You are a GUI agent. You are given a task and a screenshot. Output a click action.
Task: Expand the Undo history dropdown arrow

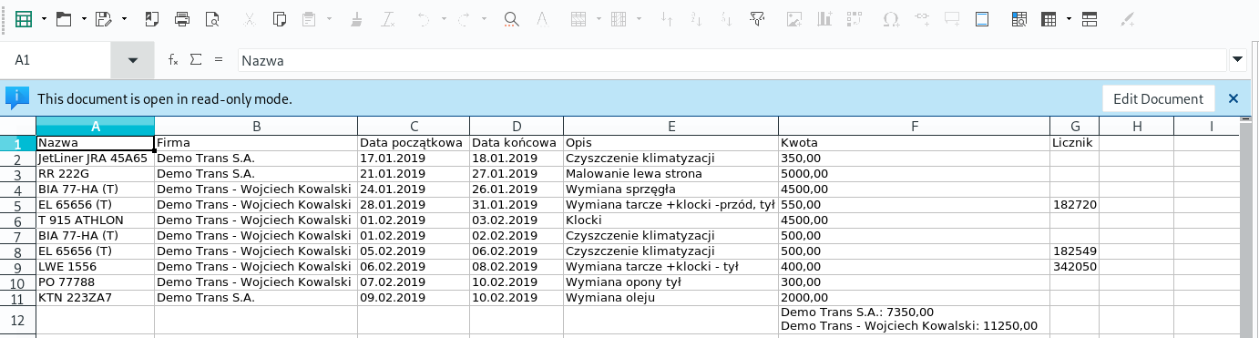coord(444,18)
